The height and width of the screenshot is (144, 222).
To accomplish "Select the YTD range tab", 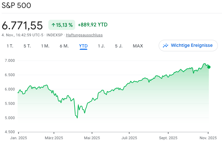I will coord(83,46).
